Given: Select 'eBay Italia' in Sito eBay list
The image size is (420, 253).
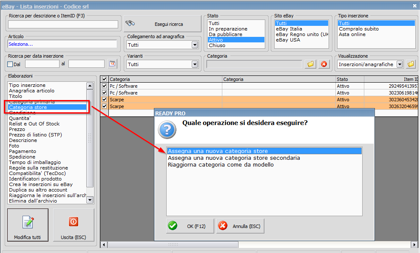Looking at the screenshot, I should coord(301,29).
